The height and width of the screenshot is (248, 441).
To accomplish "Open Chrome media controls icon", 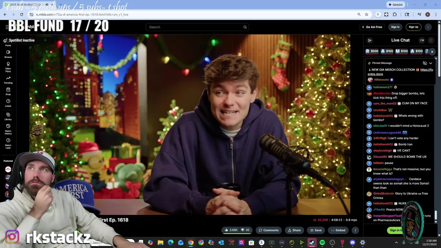I will pos(419,14).
